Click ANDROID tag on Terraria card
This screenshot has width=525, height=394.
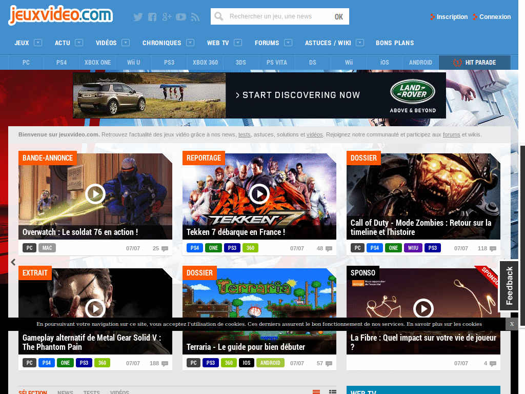(x=270, y=363)
